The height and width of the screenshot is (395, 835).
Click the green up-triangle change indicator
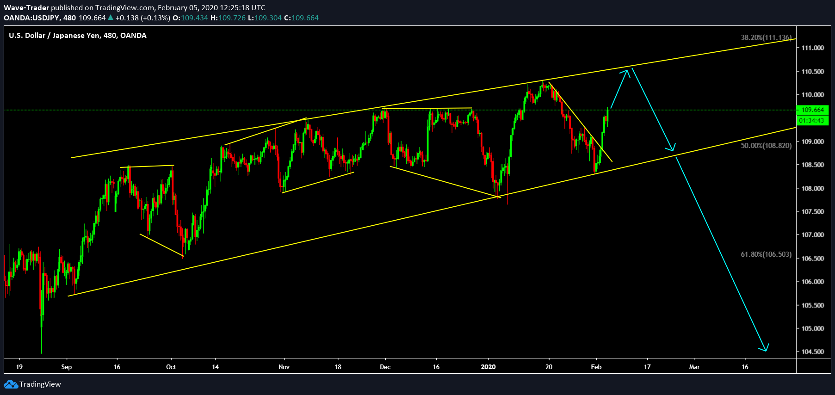(110, 18)
